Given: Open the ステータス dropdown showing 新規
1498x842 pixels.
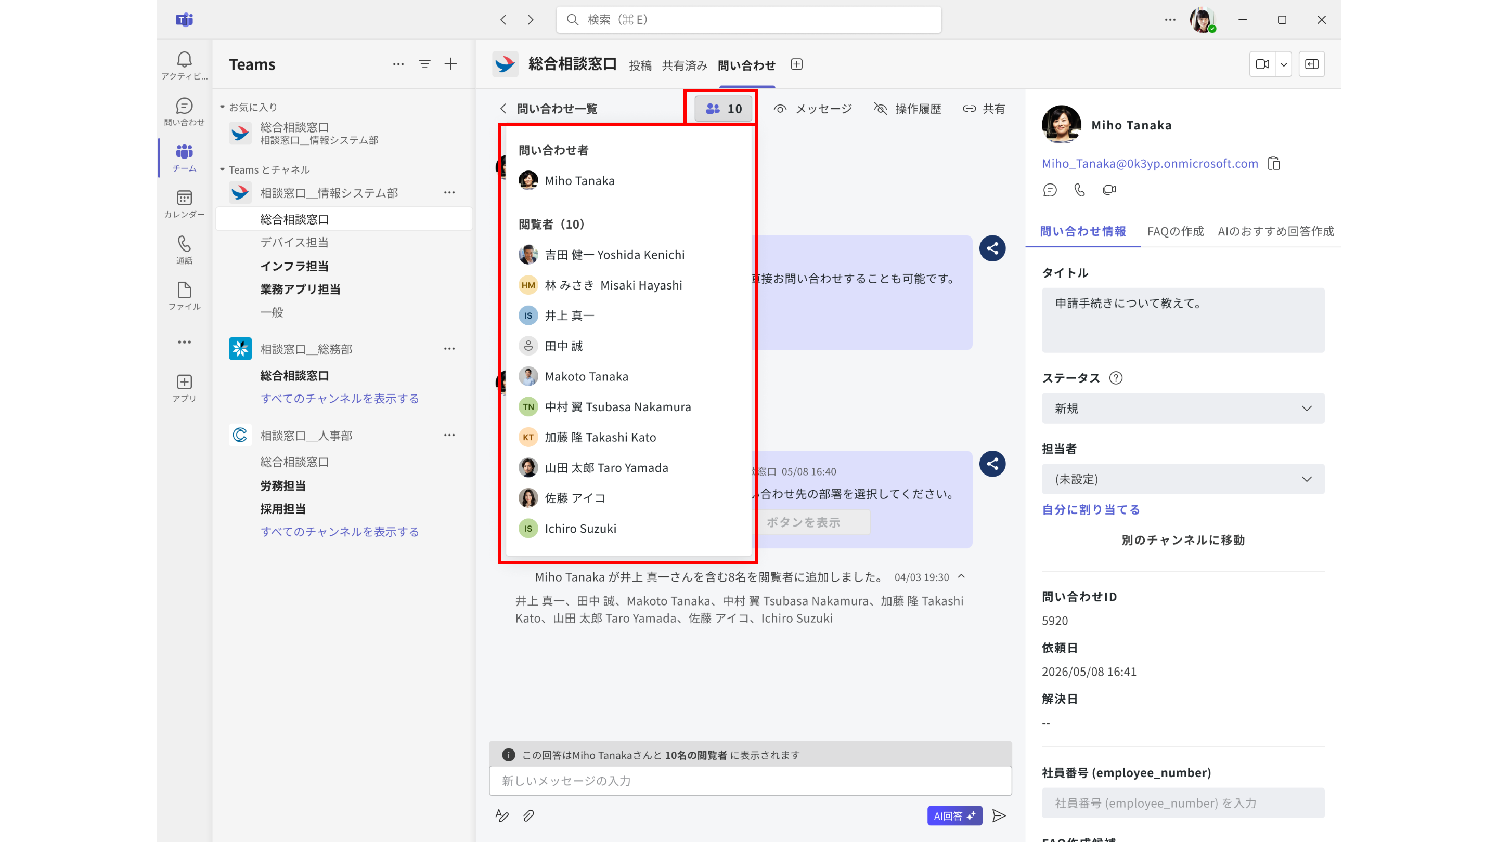Looking at the screenshot, I should (x=1183, y=409).
